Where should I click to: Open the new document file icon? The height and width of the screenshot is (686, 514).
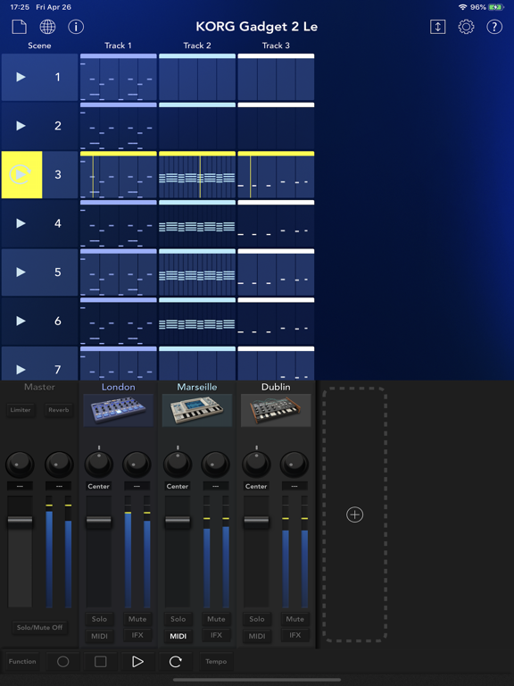coord(20,27)
